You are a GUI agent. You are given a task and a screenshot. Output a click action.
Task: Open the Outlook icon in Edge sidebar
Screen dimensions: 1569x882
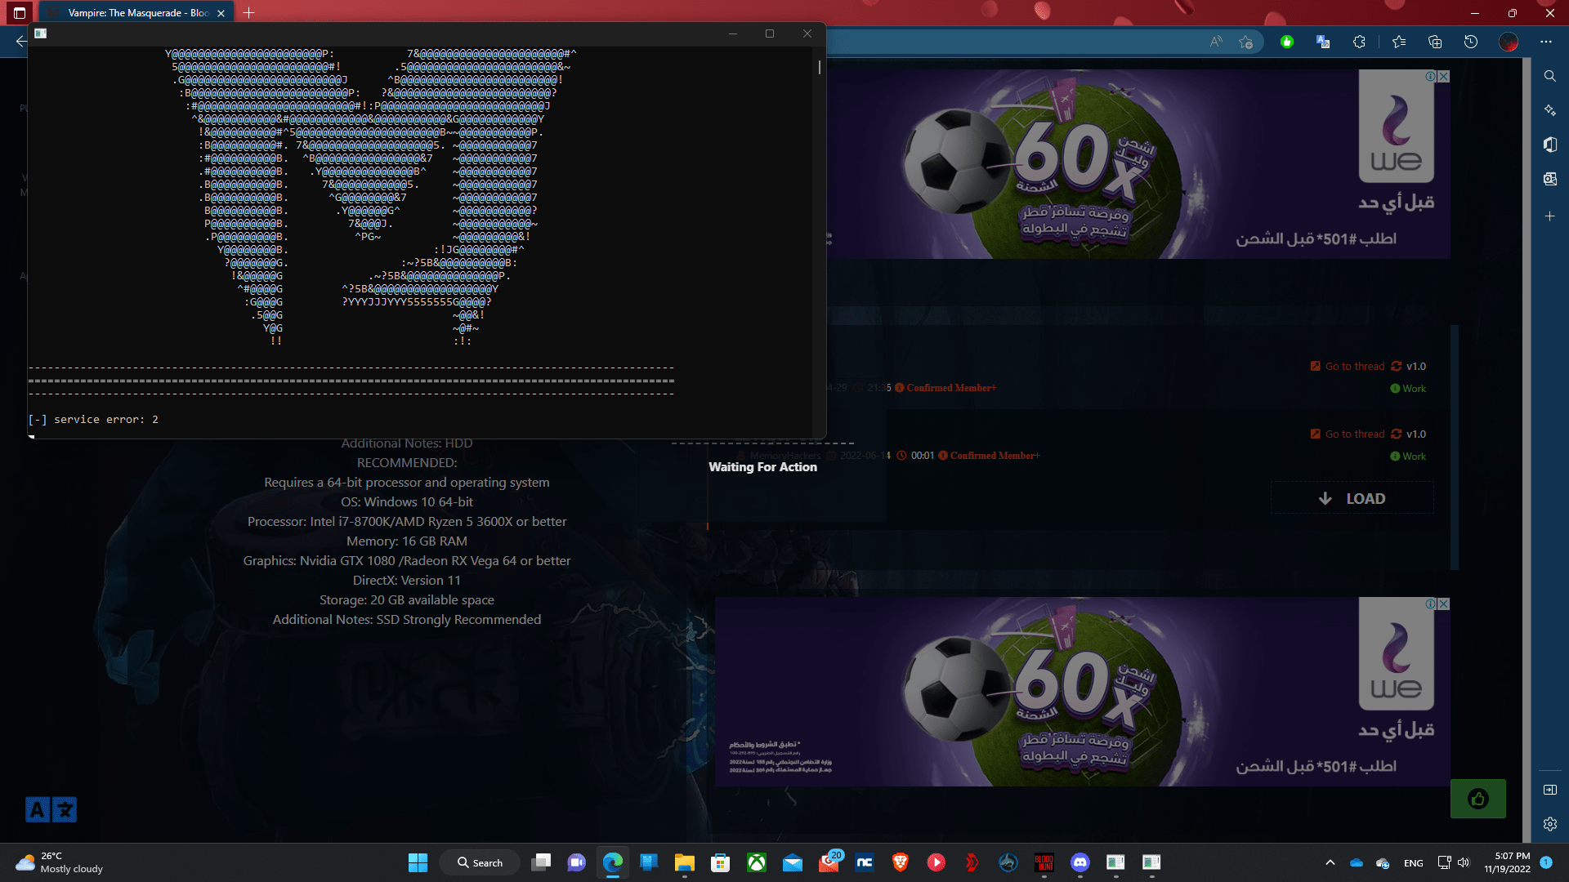point(1550,179)
